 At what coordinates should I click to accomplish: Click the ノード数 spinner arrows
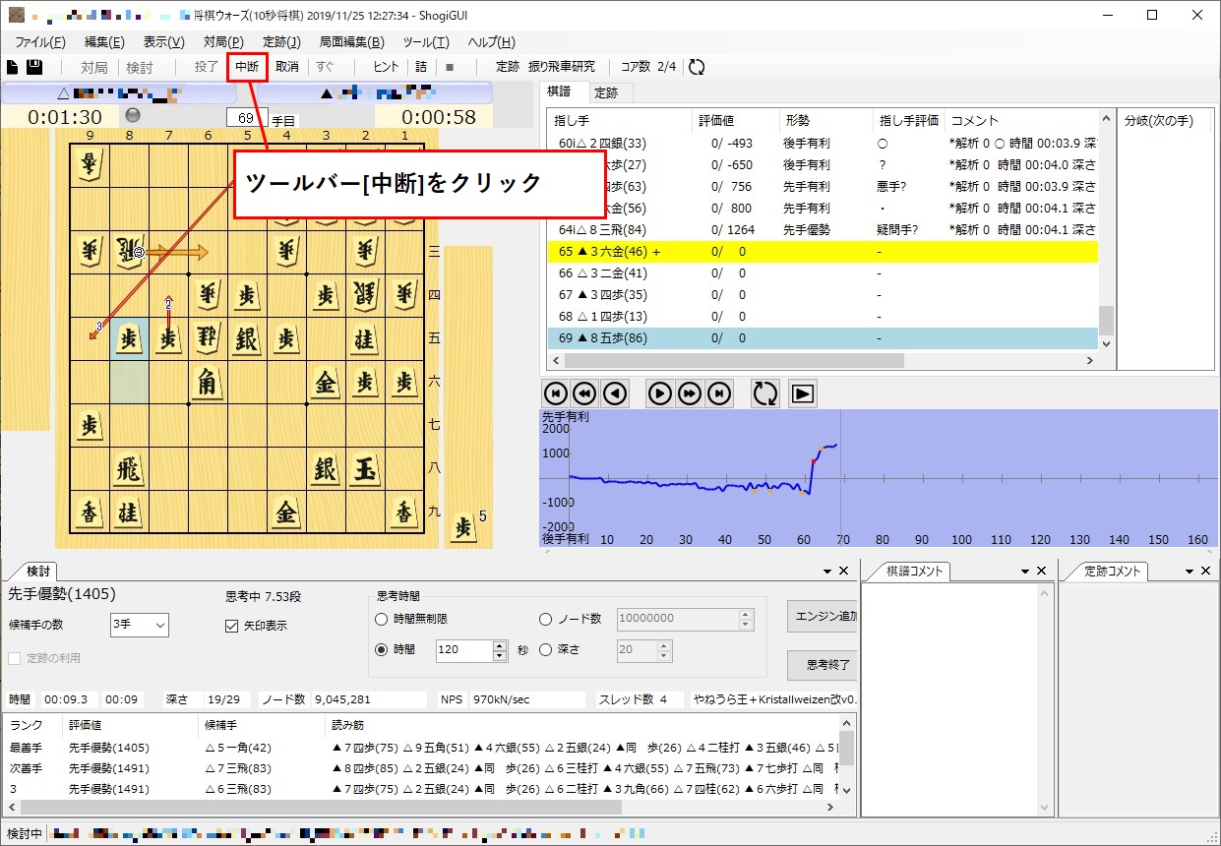(745, 619)
